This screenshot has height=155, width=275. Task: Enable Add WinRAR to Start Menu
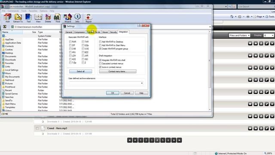pos(100,45)
